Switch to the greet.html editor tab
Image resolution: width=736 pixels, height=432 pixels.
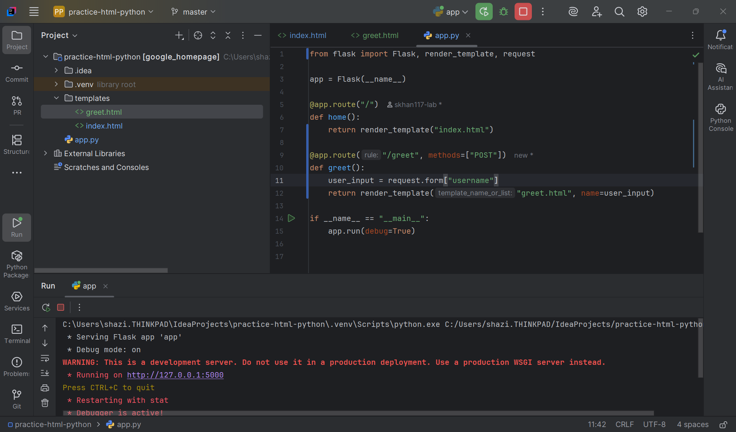click(375, 35)
